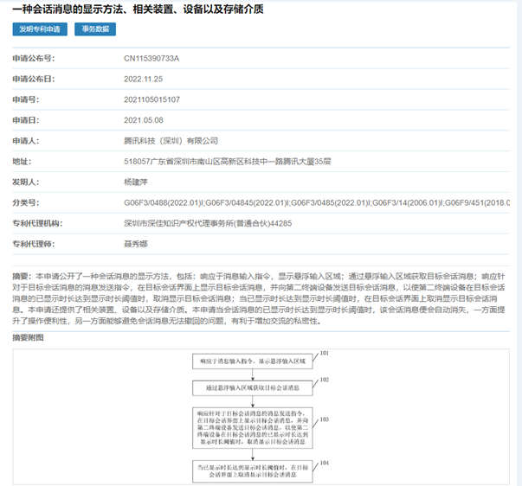This screenshot has height=486, width=522.
Task: Select application number 2021105015107
Action: click(x=152, y=99)
